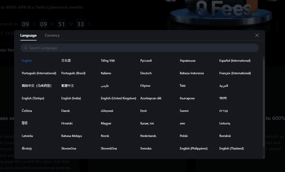The width and height of the screenshot is (285, 172).
Task: Choose Filipino language
Action: coord(145,86)
